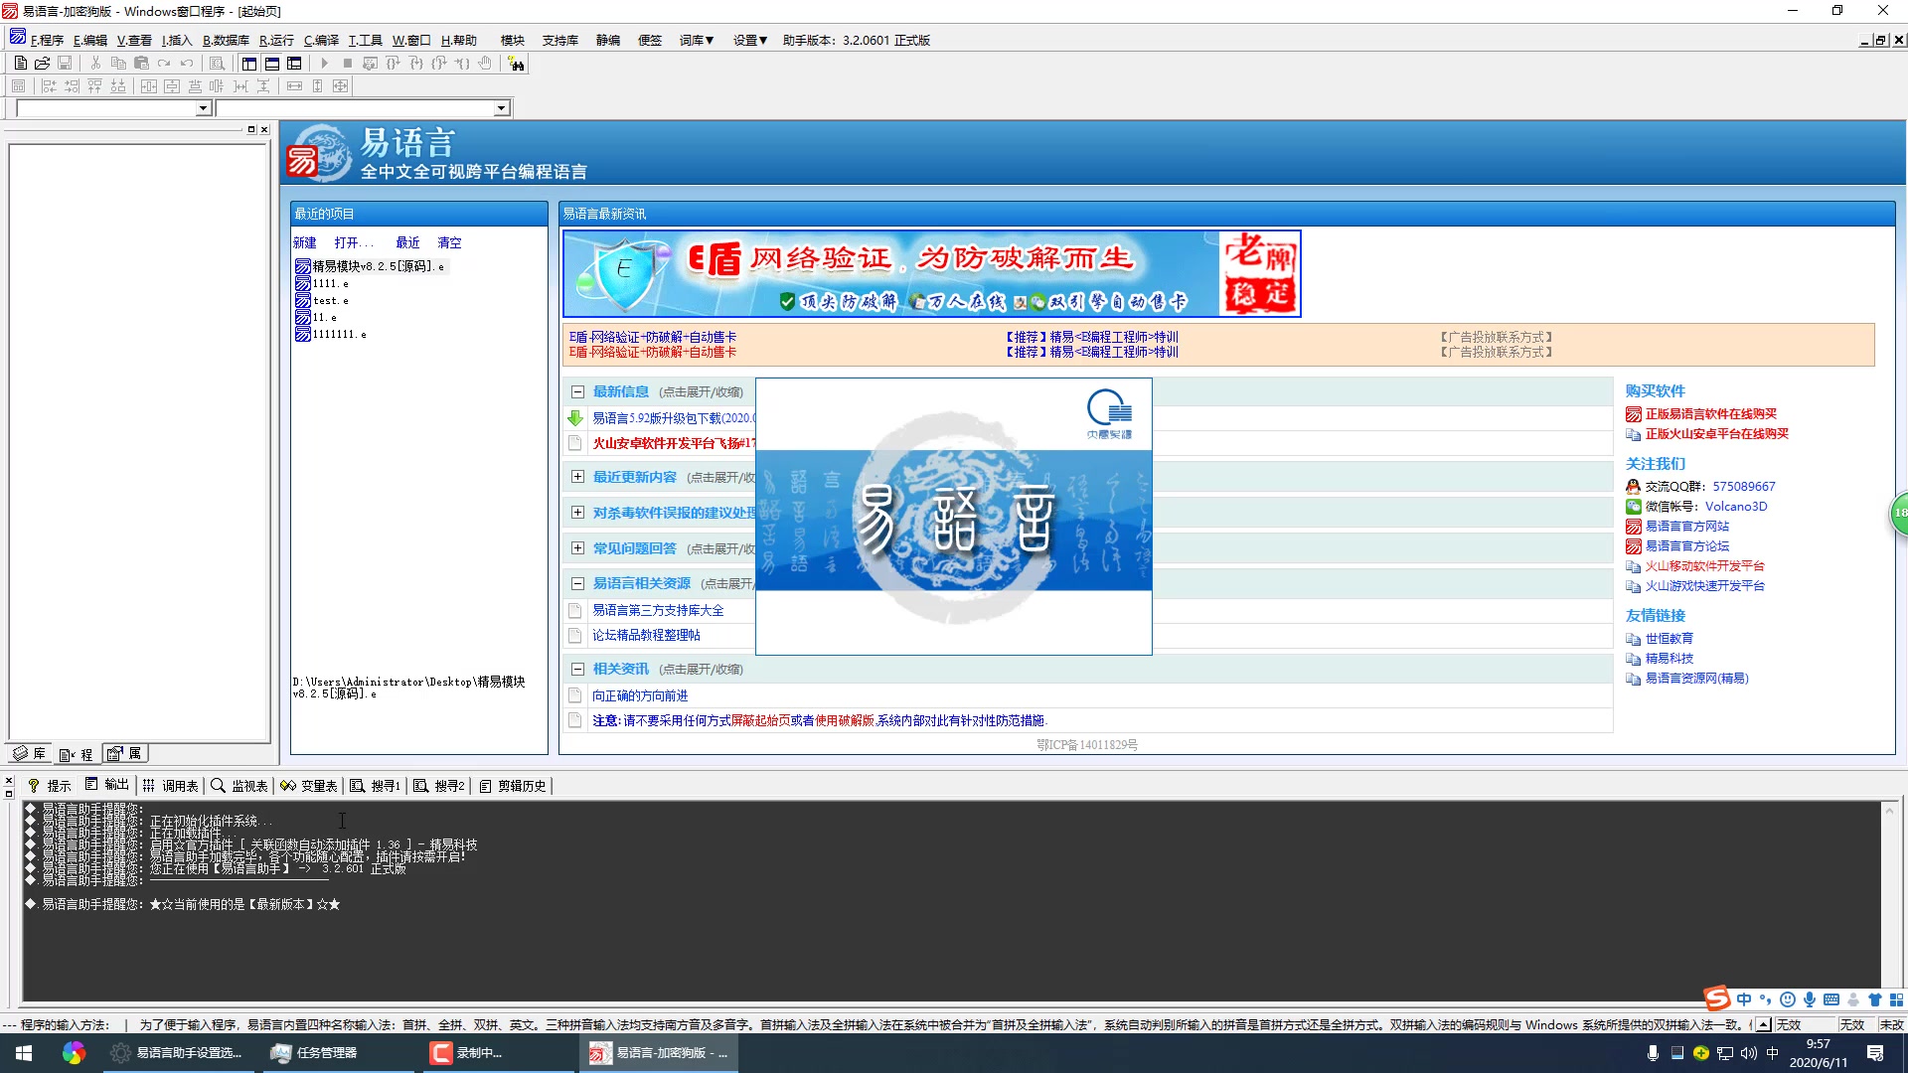1908x1073 pixels.
Task: Toggle the status panel layout icon
Action: [x=271, y=64]
